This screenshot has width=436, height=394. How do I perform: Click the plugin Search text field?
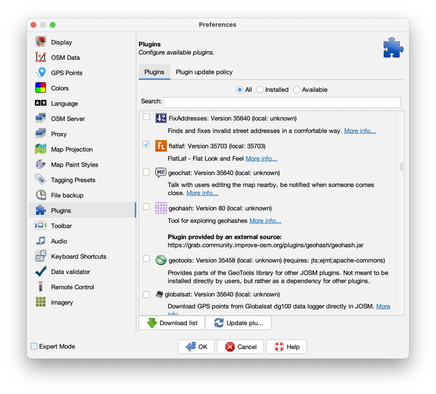(x=282, y=102)
